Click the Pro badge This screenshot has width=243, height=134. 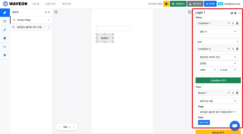pos(220,4)
